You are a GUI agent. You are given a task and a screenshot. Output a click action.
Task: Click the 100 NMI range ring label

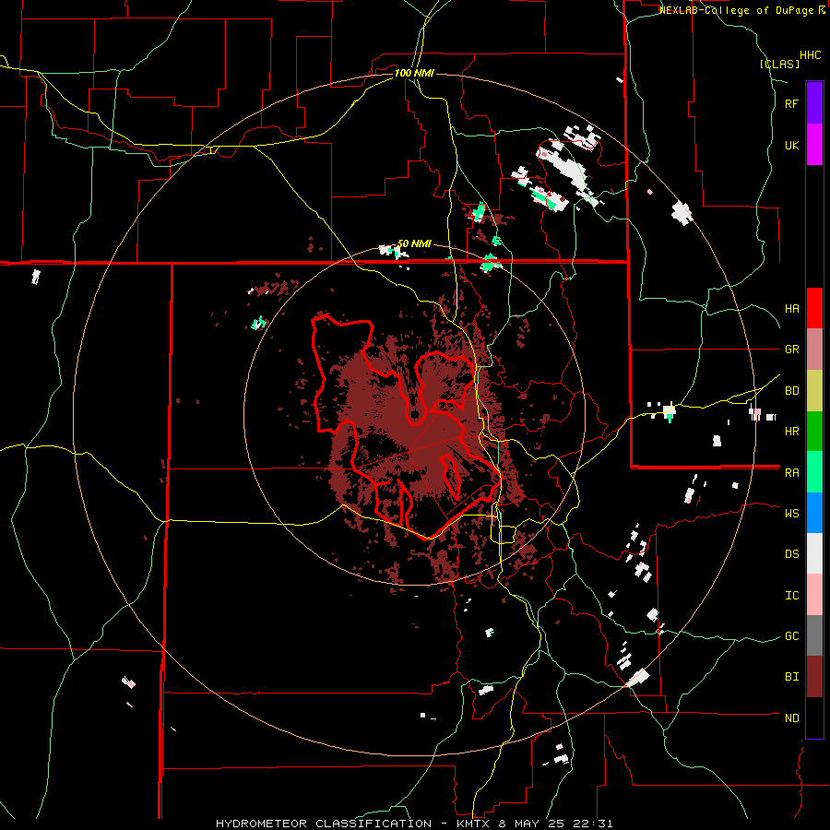tap(414, 73)
